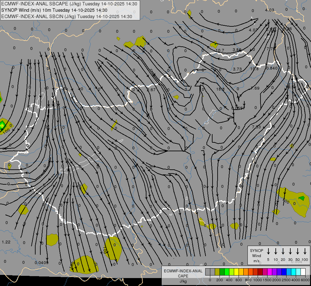Click the 3.73 value on the map
Screen dimensions: 311x286
coord(237,69)
